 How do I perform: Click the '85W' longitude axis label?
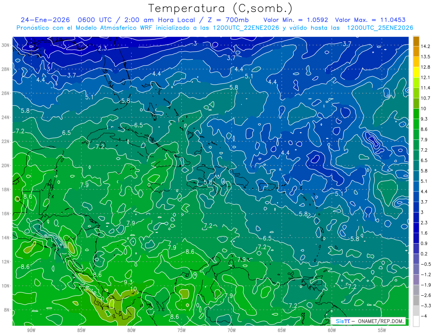click(x=82, y=330)
